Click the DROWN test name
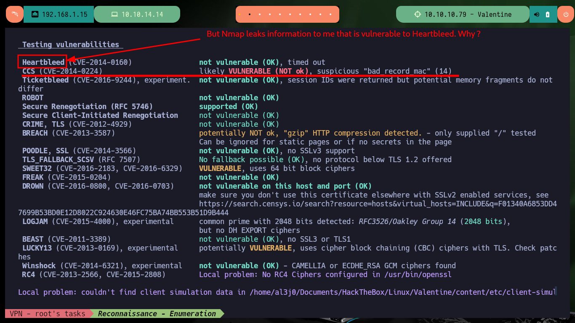The image size is (575, 323). tap(33, 186)
